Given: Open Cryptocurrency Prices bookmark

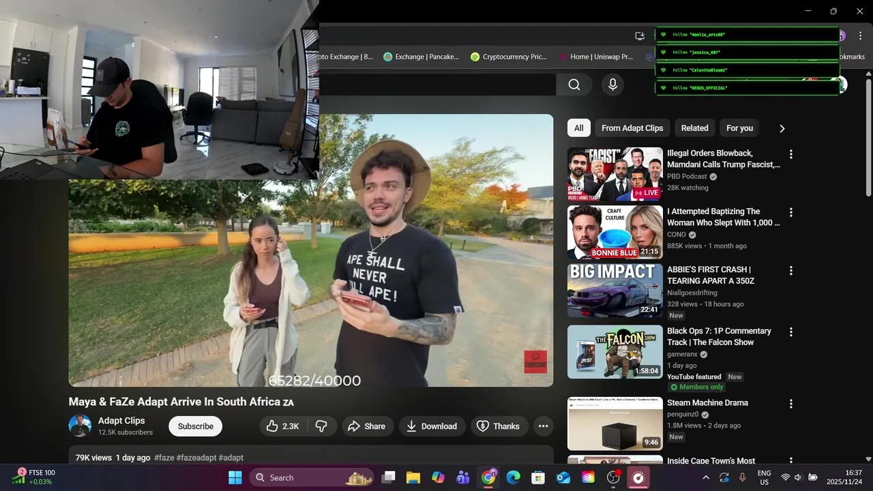Looking at the screenshot, I should point(509,57).
